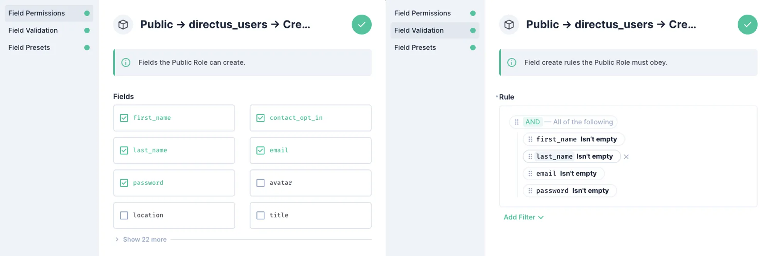Image resolution: width=771 pixels, height=256 pixels.
Task: Click the drag handle next to the AND group
Action: [x=517, y=122]
